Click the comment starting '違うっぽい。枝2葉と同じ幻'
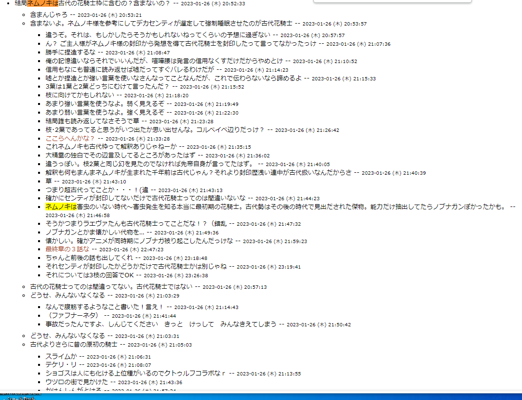This screenshot has height=400, width=522. click(149, 164)
